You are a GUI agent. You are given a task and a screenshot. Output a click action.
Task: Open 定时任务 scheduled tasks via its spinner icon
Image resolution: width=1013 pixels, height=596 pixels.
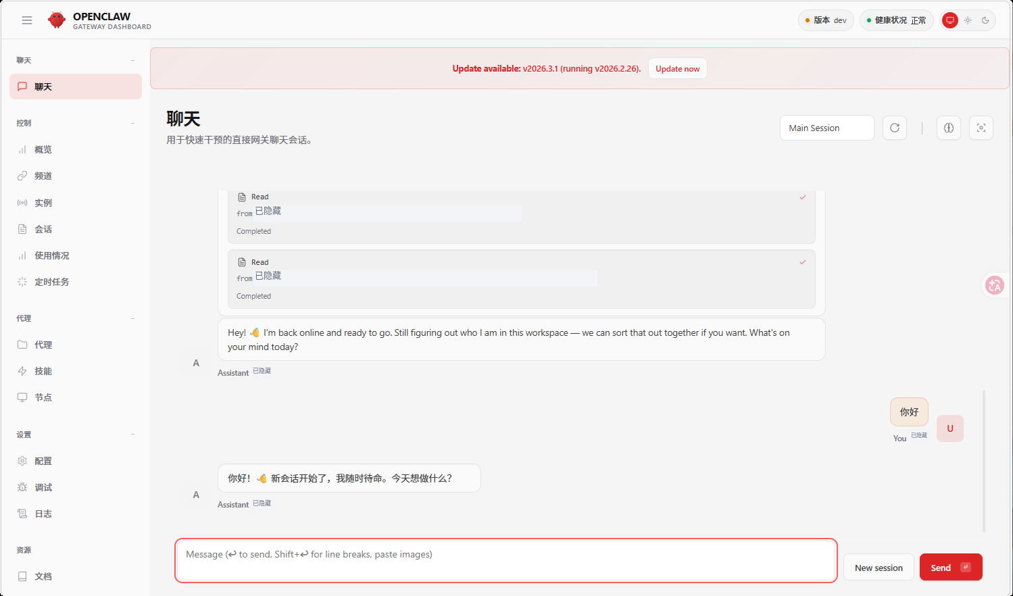point(22,282)
